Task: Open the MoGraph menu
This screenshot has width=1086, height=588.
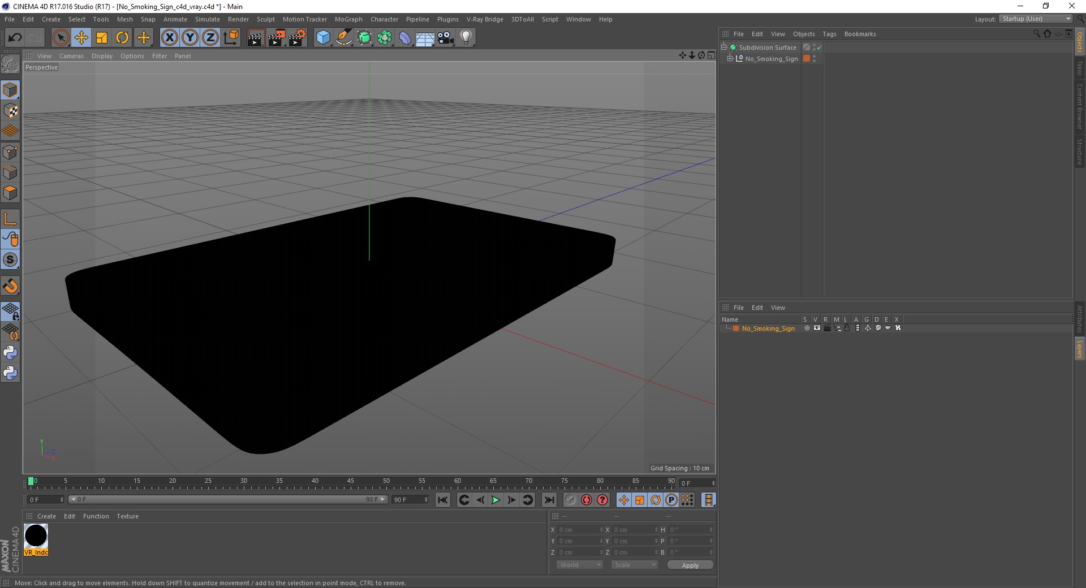Action: pyautogui.click(x=348, y=19)
